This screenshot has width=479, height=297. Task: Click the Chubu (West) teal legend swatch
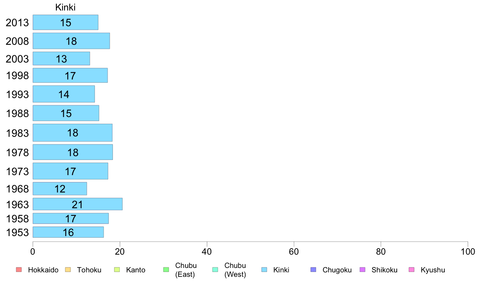(x=215, y=270)
